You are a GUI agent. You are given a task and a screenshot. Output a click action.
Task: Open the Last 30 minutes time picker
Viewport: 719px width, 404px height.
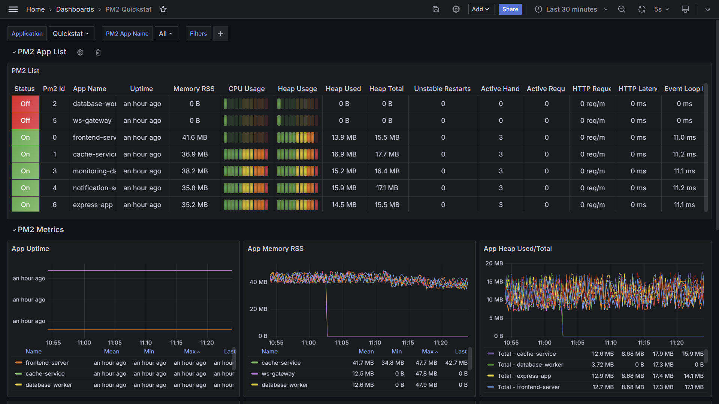571,9
